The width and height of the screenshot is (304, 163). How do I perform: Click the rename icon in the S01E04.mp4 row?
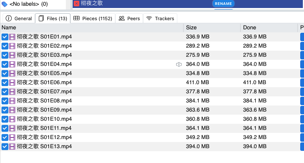point(179,64)
